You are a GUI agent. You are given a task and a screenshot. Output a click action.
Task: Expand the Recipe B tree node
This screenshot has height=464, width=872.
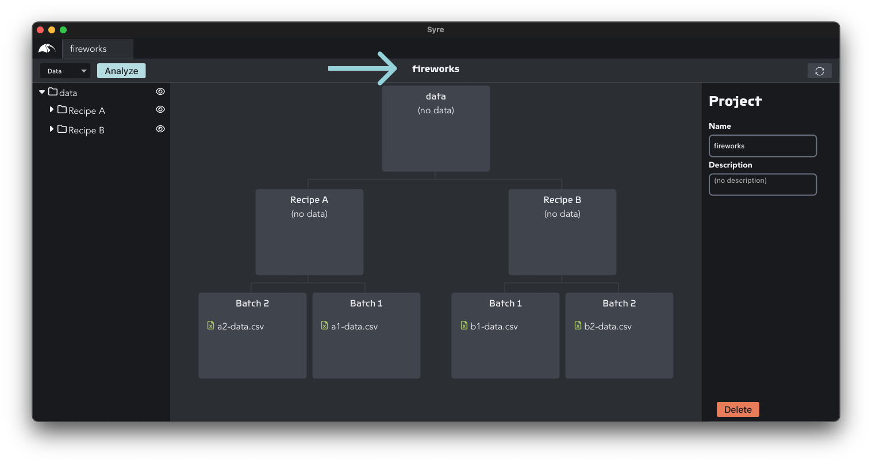pos(52,129)
